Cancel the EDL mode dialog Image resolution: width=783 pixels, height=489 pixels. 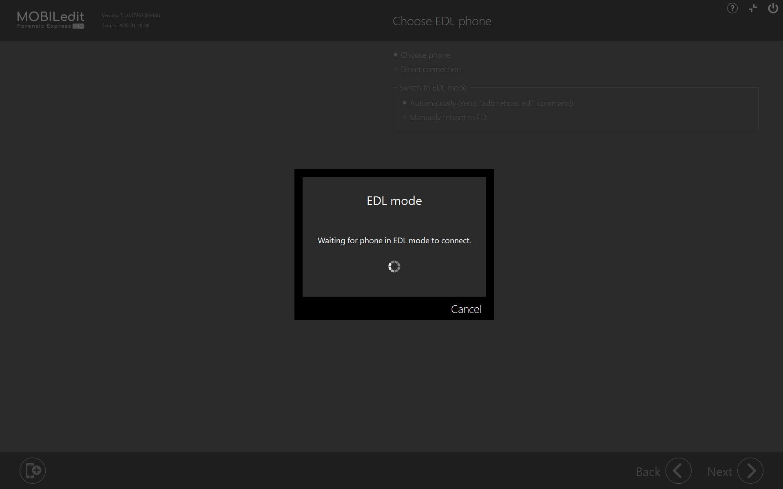coord(466,309)
